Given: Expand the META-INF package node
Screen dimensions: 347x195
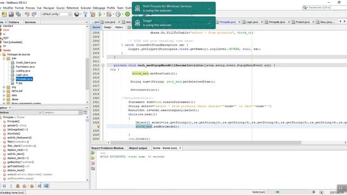Looking at the screenshot, I should tap(4, 91).
